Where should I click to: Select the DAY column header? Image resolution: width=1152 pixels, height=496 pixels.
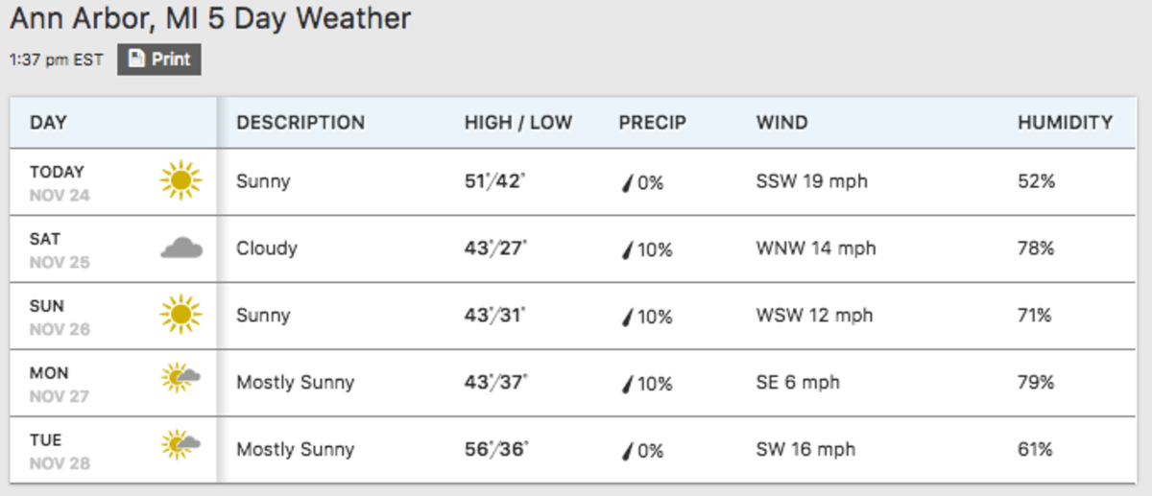pyautogui.click(x=48, y=123)
